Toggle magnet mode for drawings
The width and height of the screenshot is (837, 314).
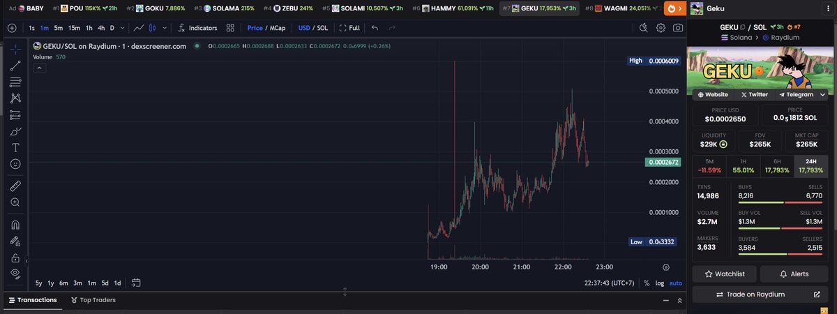15,225
